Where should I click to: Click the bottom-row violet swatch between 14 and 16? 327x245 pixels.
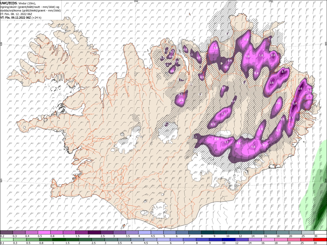tap(254, 239)
